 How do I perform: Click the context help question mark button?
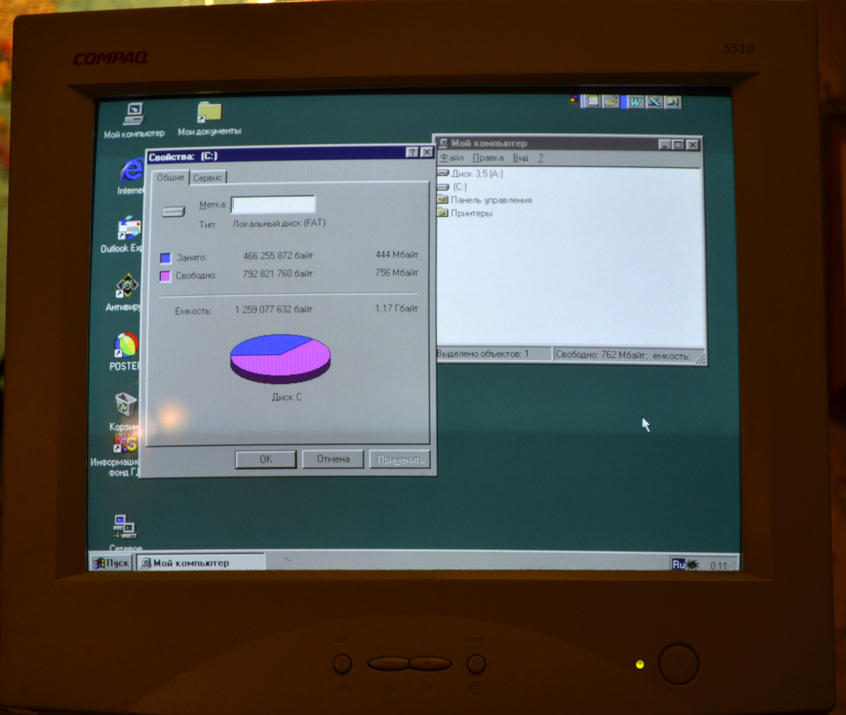click(412, 152)
